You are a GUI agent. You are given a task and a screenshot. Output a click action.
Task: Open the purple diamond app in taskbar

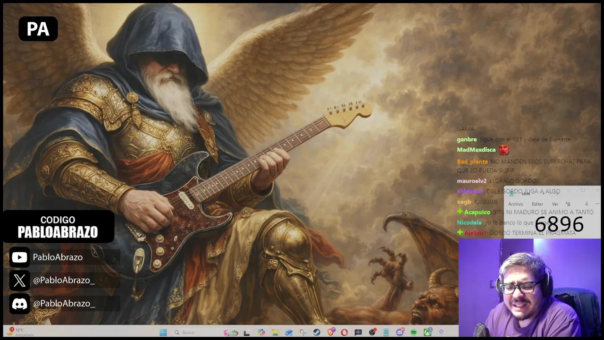[441, 332]
